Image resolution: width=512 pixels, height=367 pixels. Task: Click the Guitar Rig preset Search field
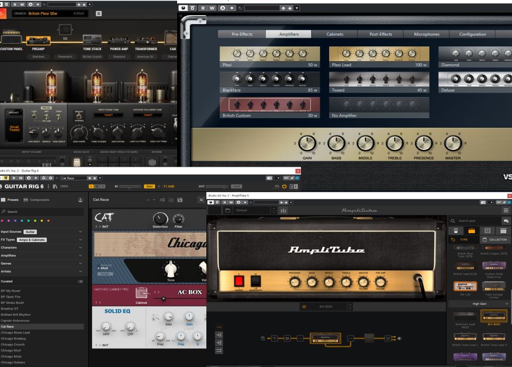tap(42, 211)
